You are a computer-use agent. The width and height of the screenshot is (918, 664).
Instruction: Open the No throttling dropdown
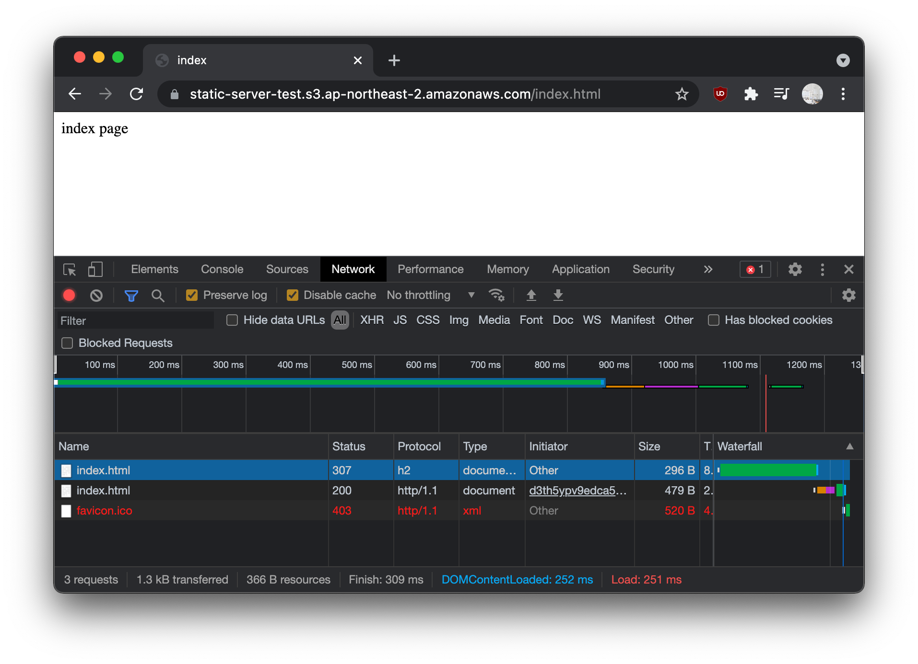coord(430,295)
